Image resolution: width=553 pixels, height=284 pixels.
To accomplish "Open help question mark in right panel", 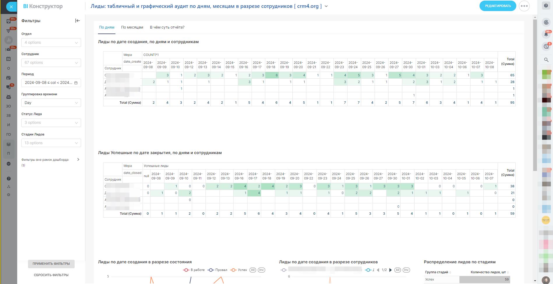I will click(x=546, y=6).
